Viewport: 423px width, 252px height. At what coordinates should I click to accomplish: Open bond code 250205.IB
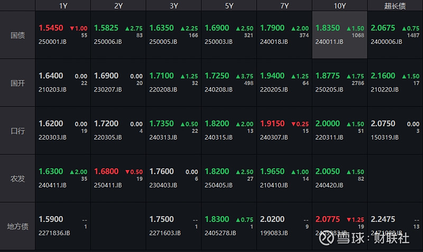pyautogui.click(x=329, y=89)
